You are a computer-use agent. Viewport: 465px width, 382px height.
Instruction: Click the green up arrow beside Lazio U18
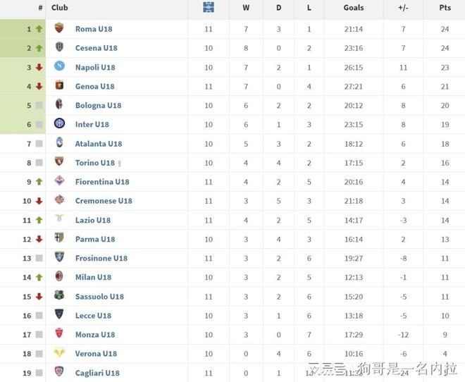click(39, 220)
